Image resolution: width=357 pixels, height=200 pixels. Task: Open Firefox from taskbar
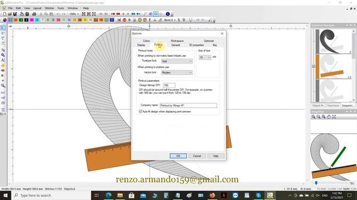pyautogui.click(x=212, y=195)
